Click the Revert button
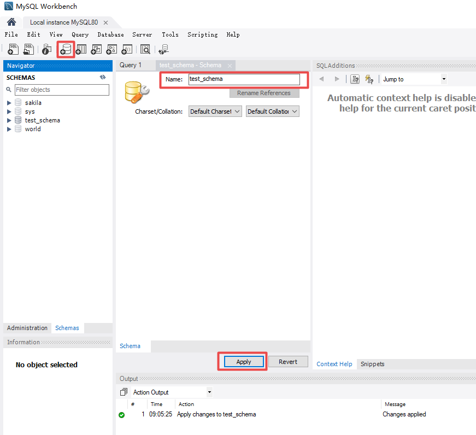476x435 pixels. point(288,362)
